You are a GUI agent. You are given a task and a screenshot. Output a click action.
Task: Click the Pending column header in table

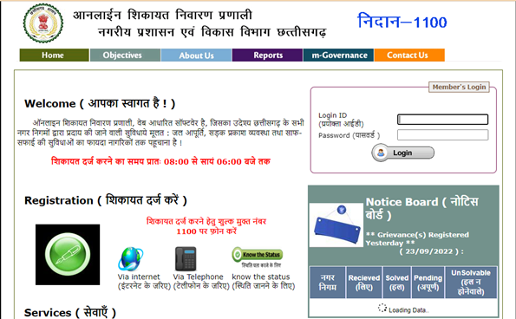click(x=428, y=283)
